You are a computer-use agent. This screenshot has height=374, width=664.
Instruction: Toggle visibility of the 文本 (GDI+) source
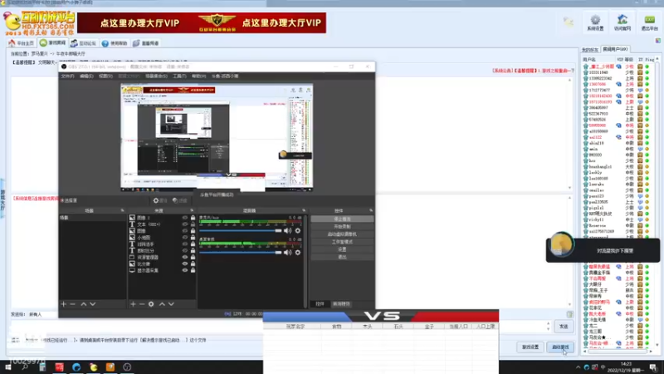(184, 224)
